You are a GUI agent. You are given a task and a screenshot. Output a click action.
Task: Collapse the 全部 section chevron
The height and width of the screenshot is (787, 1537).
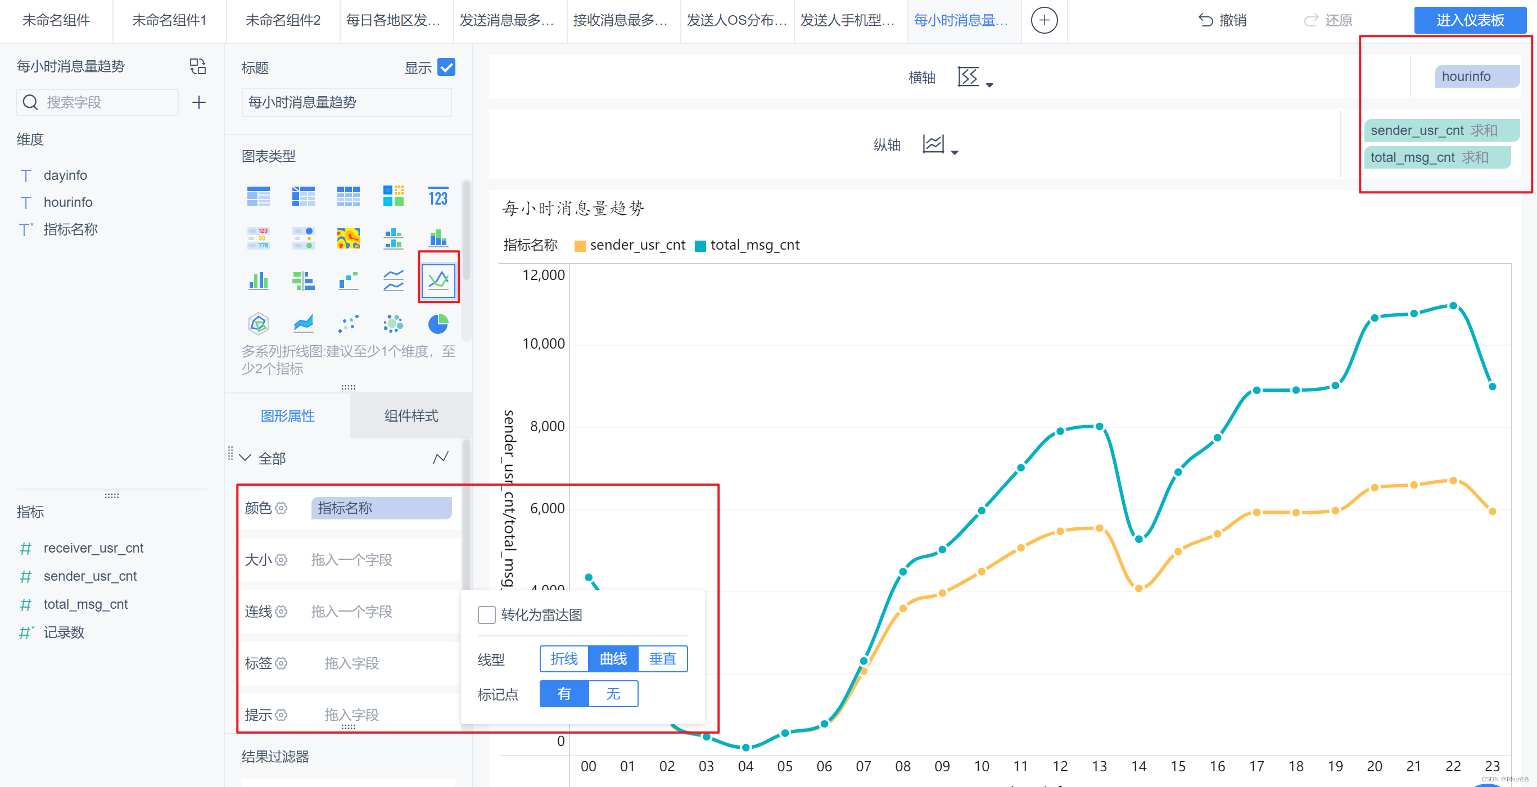tap(245, 458)
